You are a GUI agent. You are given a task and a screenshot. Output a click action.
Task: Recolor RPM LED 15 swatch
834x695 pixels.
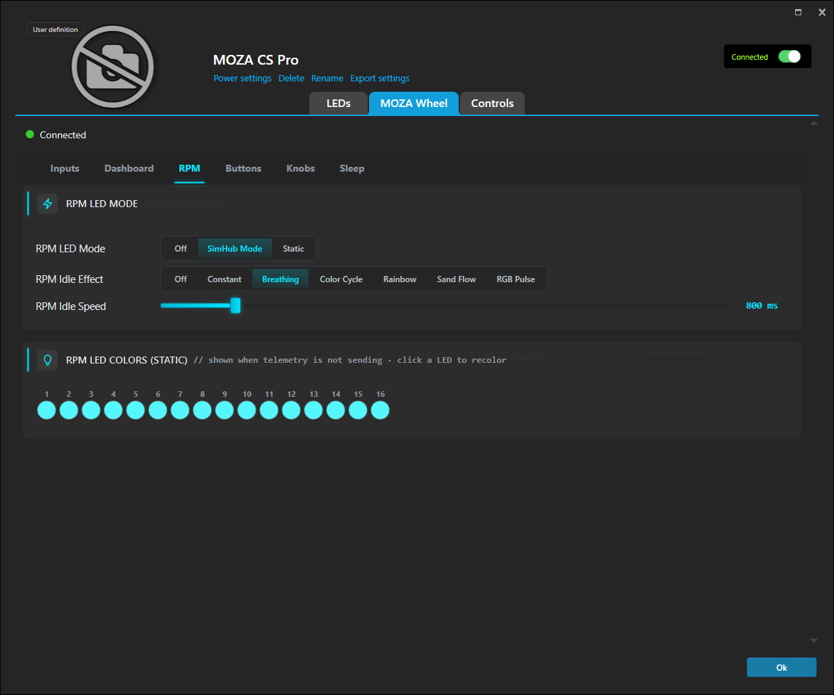coord(358,410)
